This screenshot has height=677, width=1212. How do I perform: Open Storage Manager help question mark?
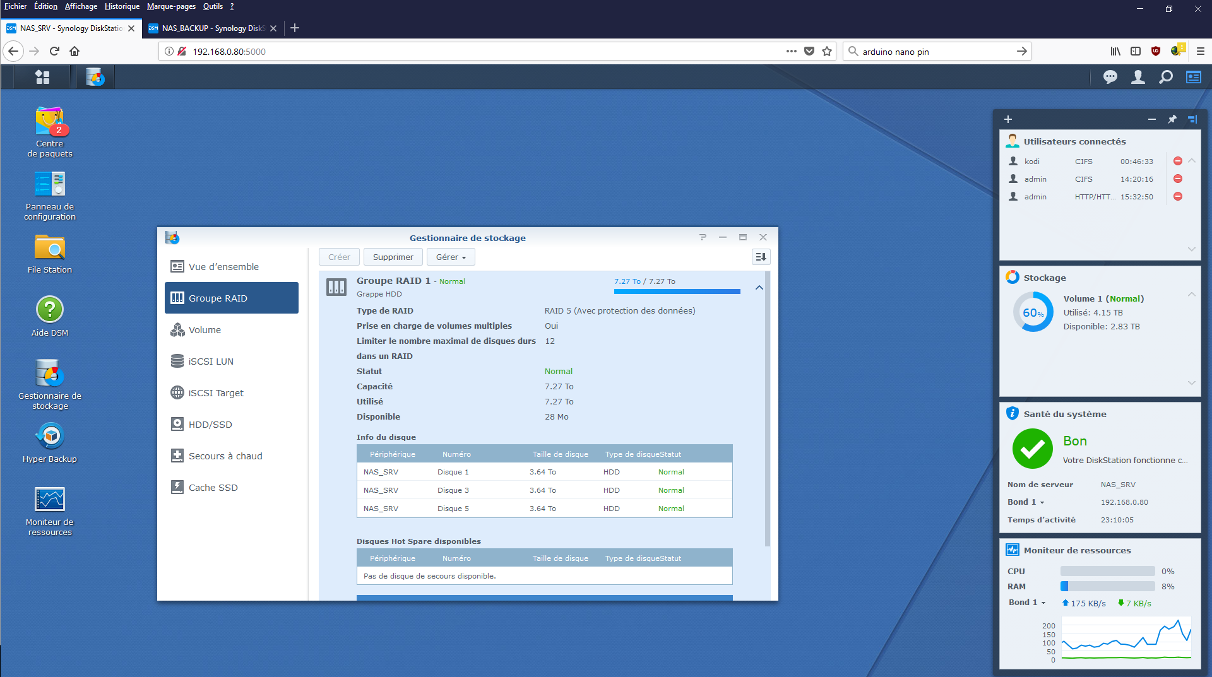coord(703,237)
